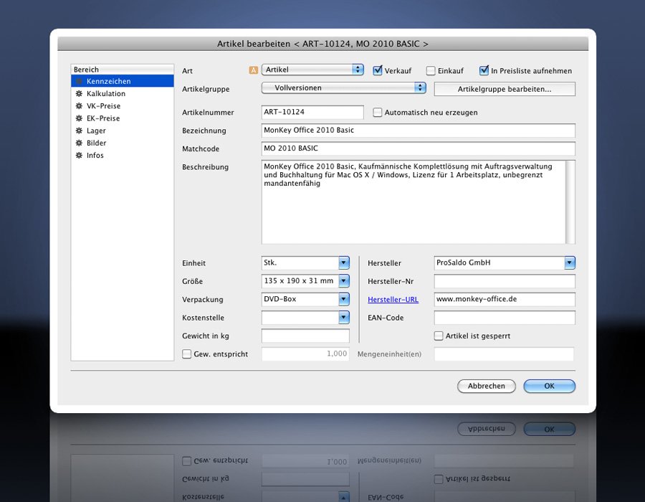645x502 pixels.
Task: Click the Hersteller-URL field www.monkey-office.de
Action: (x=505, y=299)
